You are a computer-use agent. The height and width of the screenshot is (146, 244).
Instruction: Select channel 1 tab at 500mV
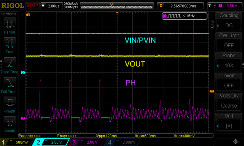point(16,142)
